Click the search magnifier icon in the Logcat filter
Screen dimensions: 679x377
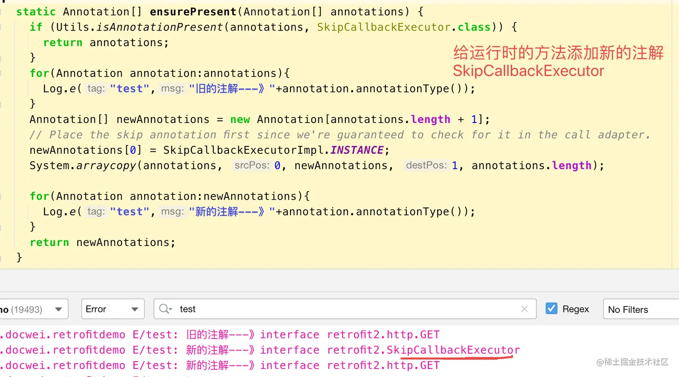coord(165,309)
